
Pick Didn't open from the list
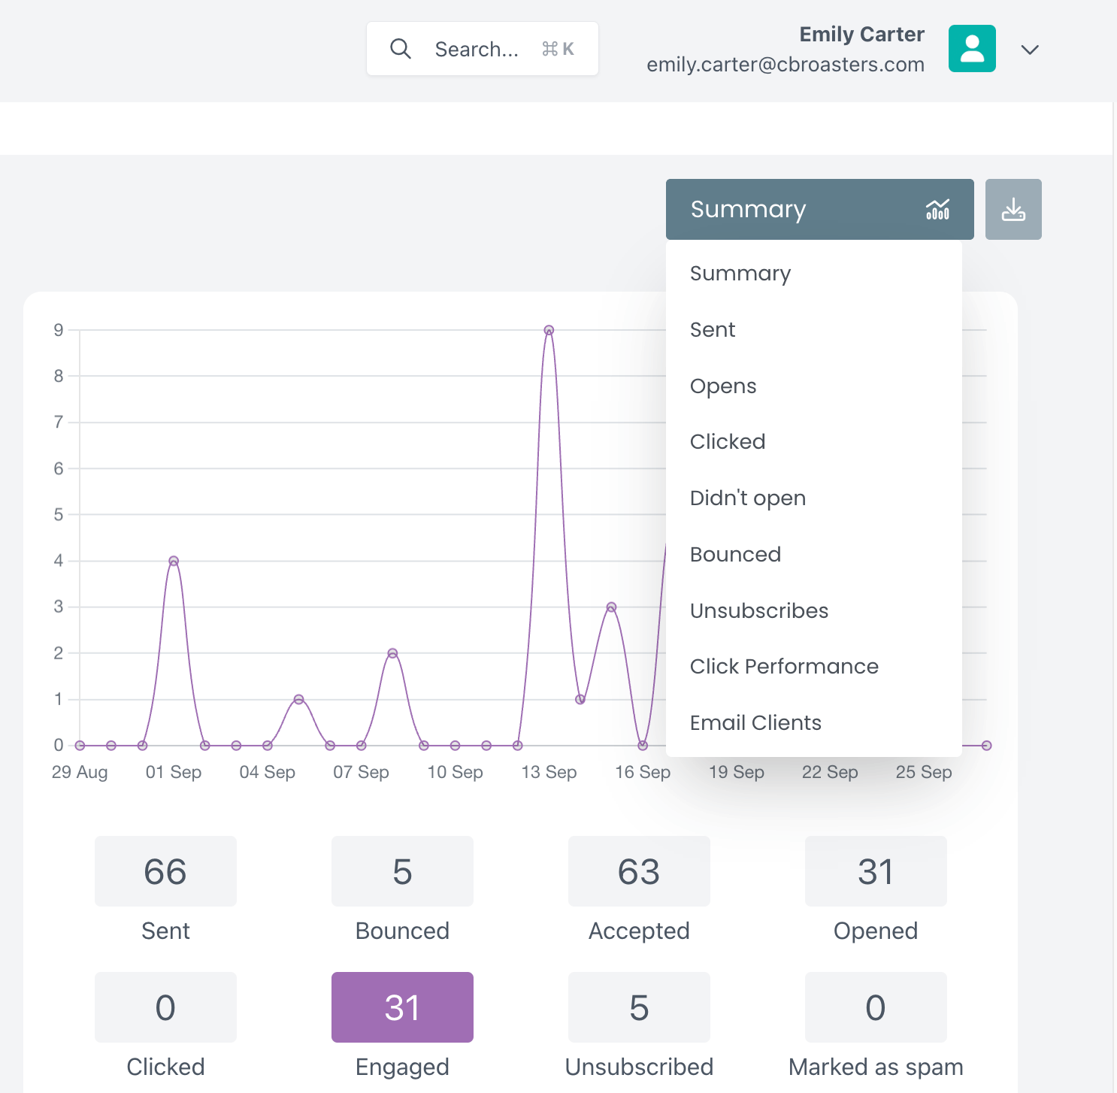click(747, 498)
